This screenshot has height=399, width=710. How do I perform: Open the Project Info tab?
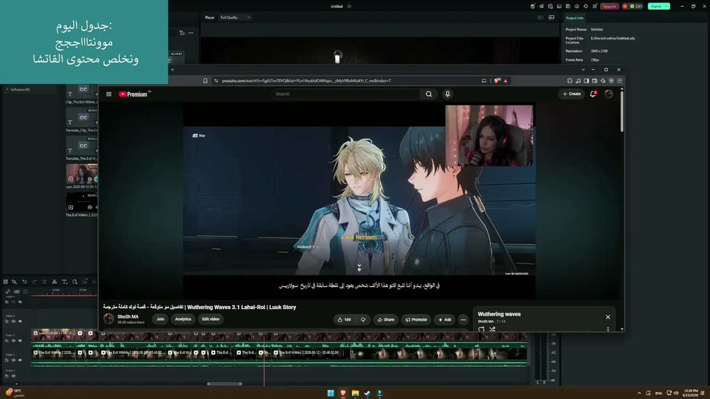575,18
